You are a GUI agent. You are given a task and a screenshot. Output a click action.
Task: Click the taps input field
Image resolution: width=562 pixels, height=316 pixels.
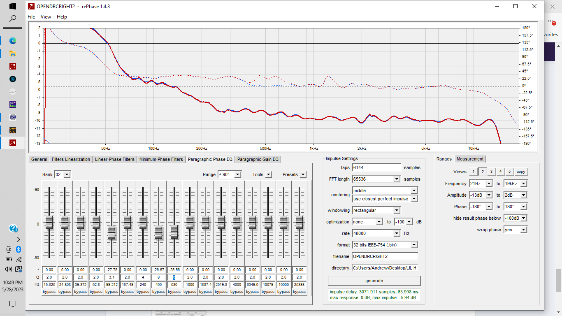[376, 167]
